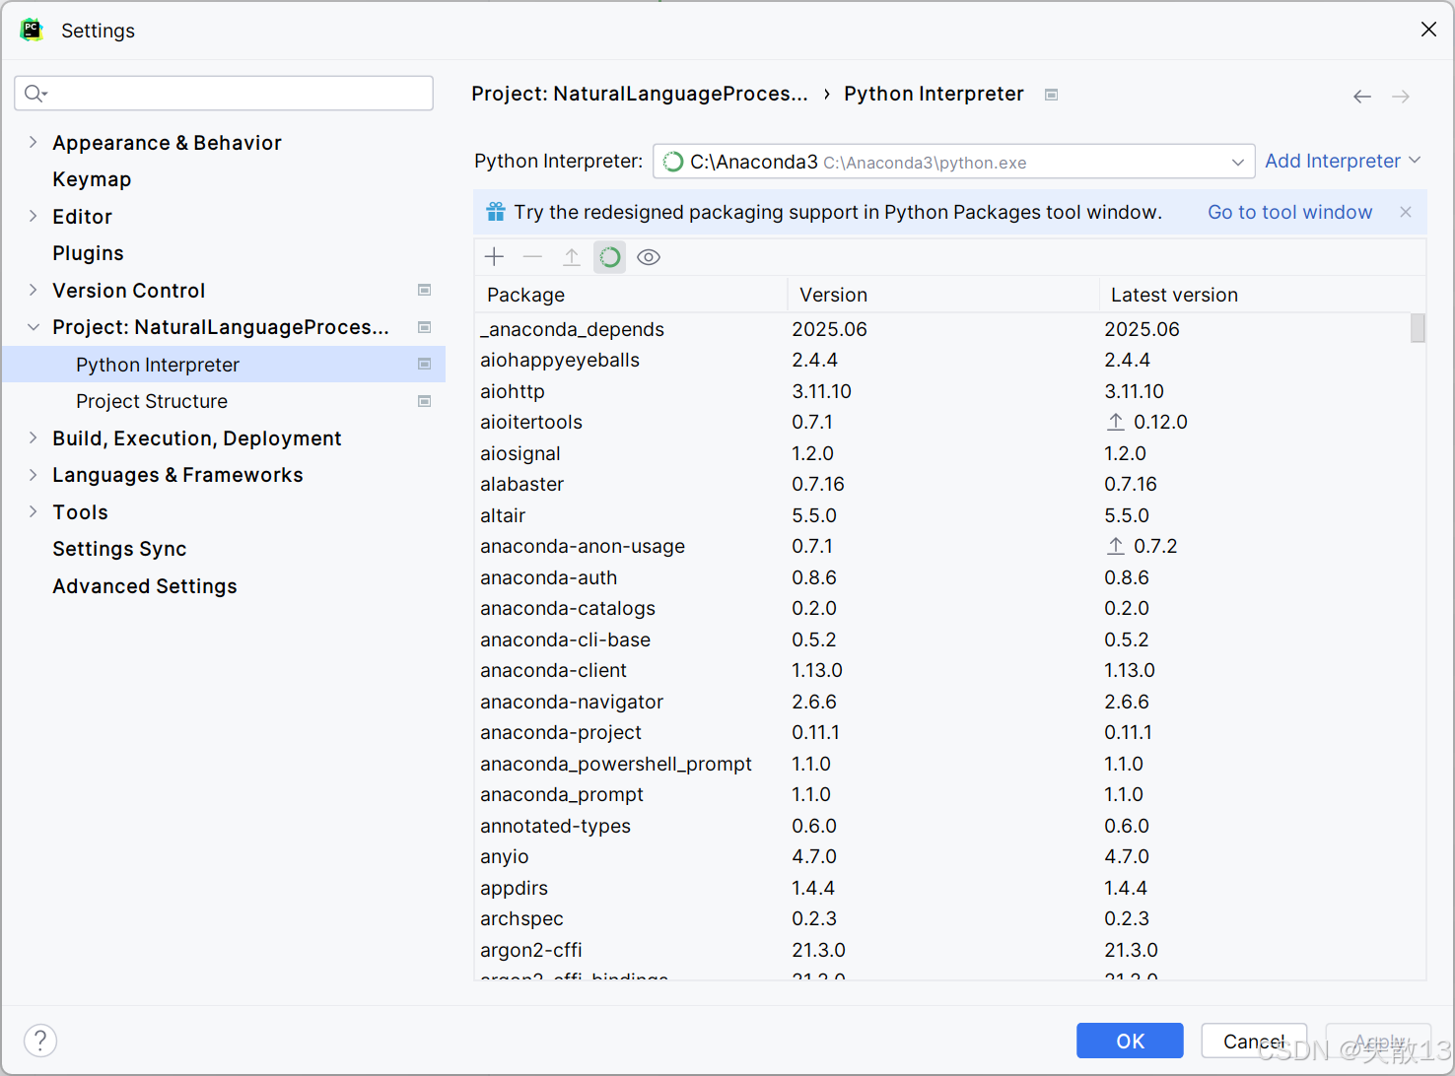Click the PyCharm logo in title bar
This screenshot has width=1455, height=1076.
(32, 30)
